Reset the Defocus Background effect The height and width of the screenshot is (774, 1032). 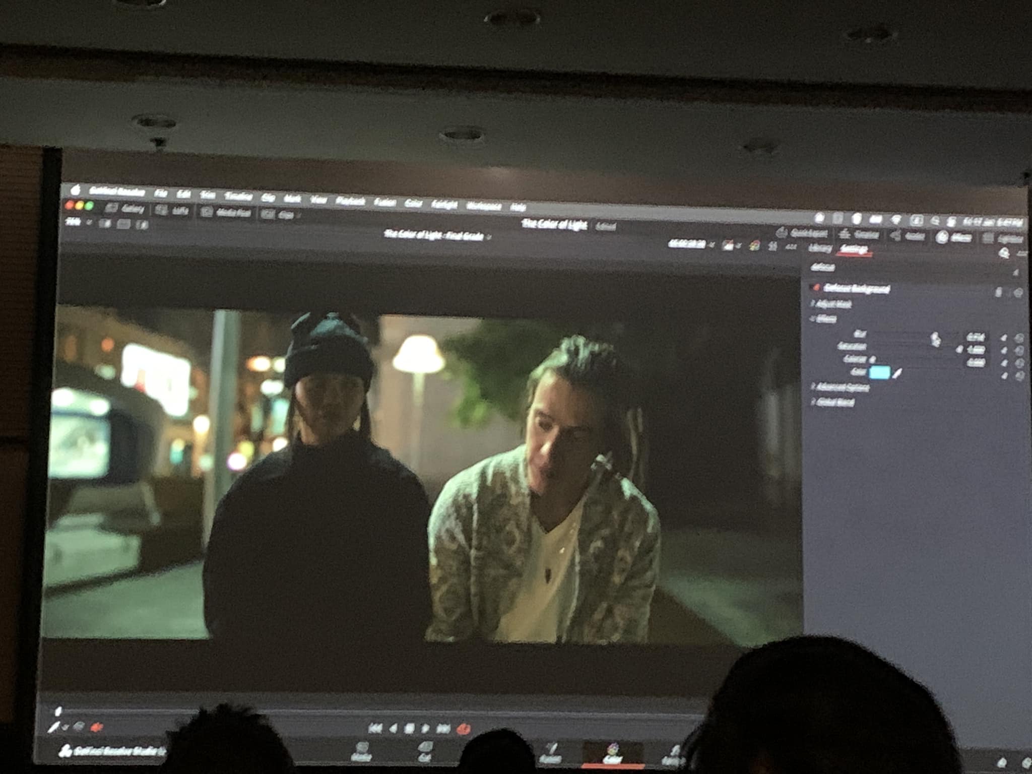1017,293
